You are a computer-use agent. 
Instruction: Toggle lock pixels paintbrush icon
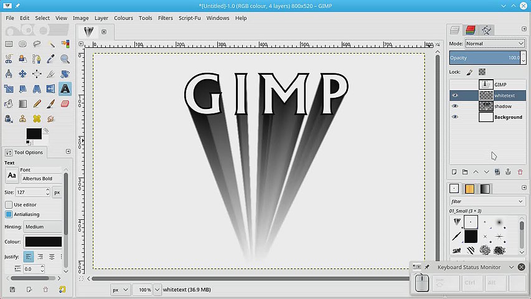point(469,72)
